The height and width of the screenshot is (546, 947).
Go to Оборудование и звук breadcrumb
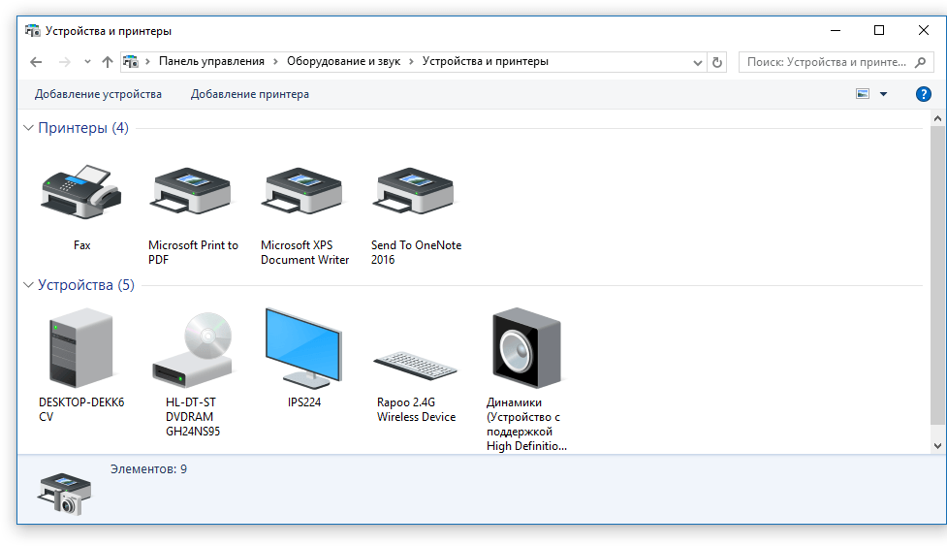click(x=343, y=61)
